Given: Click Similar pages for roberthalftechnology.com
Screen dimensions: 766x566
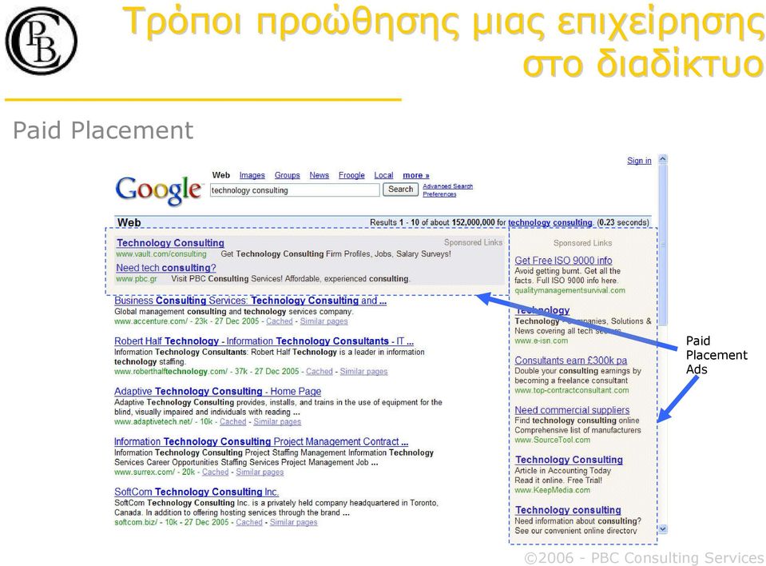Looking at the screenshot, I should (364, 372).
